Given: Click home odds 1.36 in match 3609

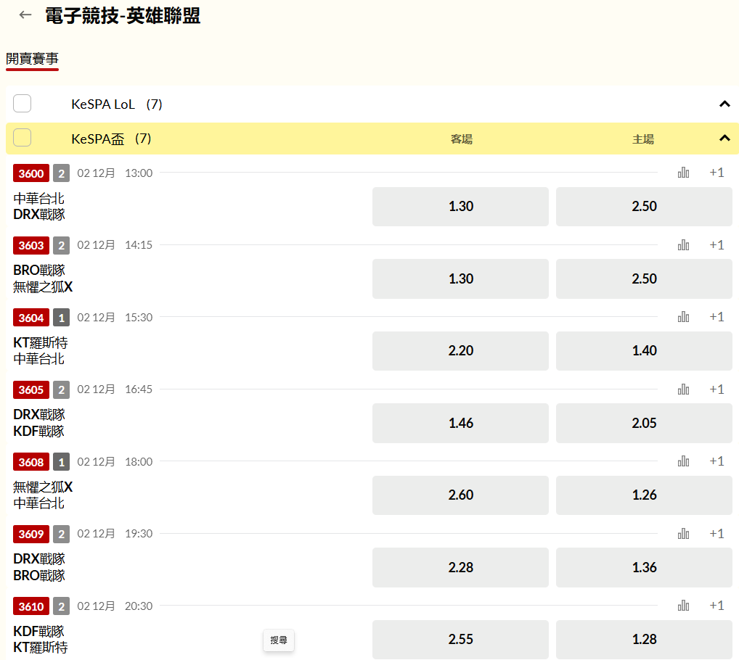Looking at the screenshot, I should click(644, 567).
